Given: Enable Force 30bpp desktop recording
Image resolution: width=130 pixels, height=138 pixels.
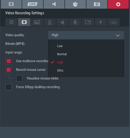Looking at the screenshot, I should [9, 87].
